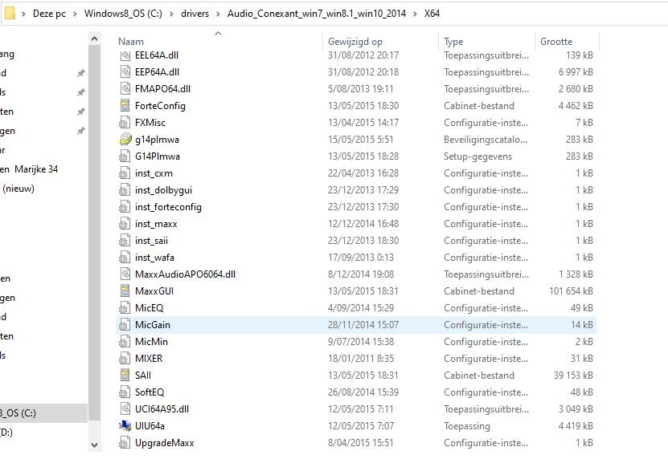Screen dimensions: 668x459
Task: Click the MicMin file icon
Action: [x=125, y=342]
